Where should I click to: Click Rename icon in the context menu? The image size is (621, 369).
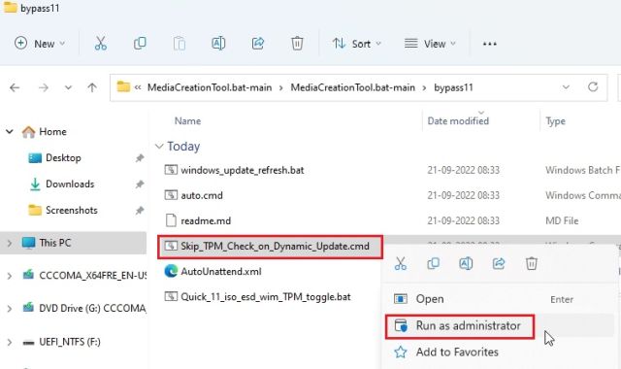click(466, 263)
